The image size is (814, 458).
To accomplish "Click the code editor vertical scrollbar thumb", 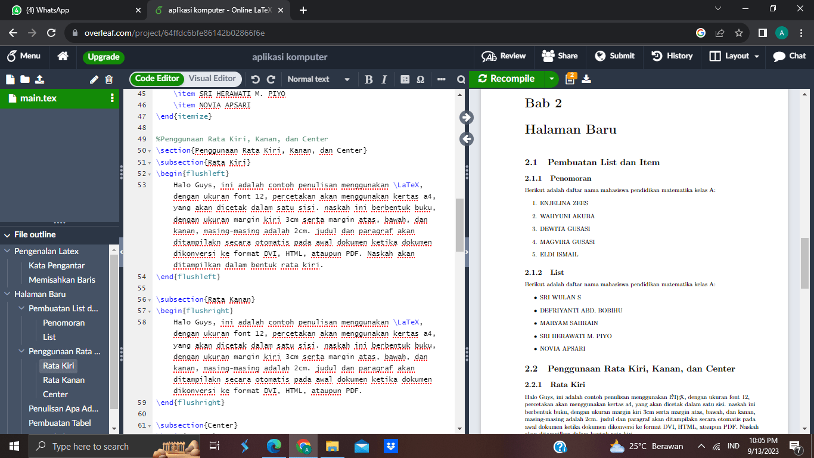I will pyautogui.click(x=460, y=225).
